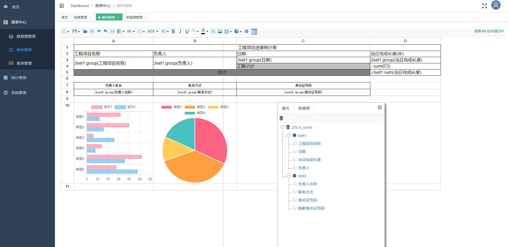509x247 pixels.
Task: Click column header C
Action: 303,41
